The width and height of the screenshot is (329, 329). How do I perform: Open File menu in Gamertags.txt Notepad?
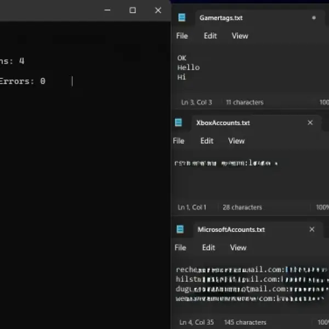(x=182, y=36)
